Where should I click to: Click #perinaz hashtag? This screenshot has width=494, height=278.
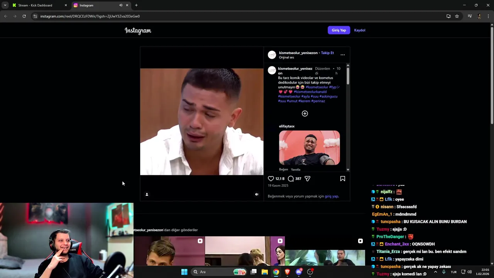318,101
